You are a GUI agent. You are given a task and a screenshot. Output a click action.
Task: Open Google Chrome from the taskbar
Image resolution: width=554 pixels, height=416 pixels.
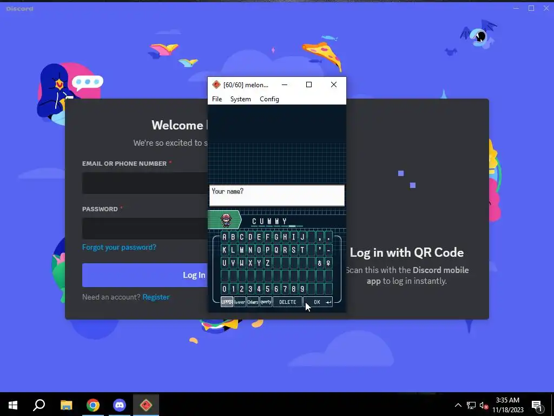93,405
